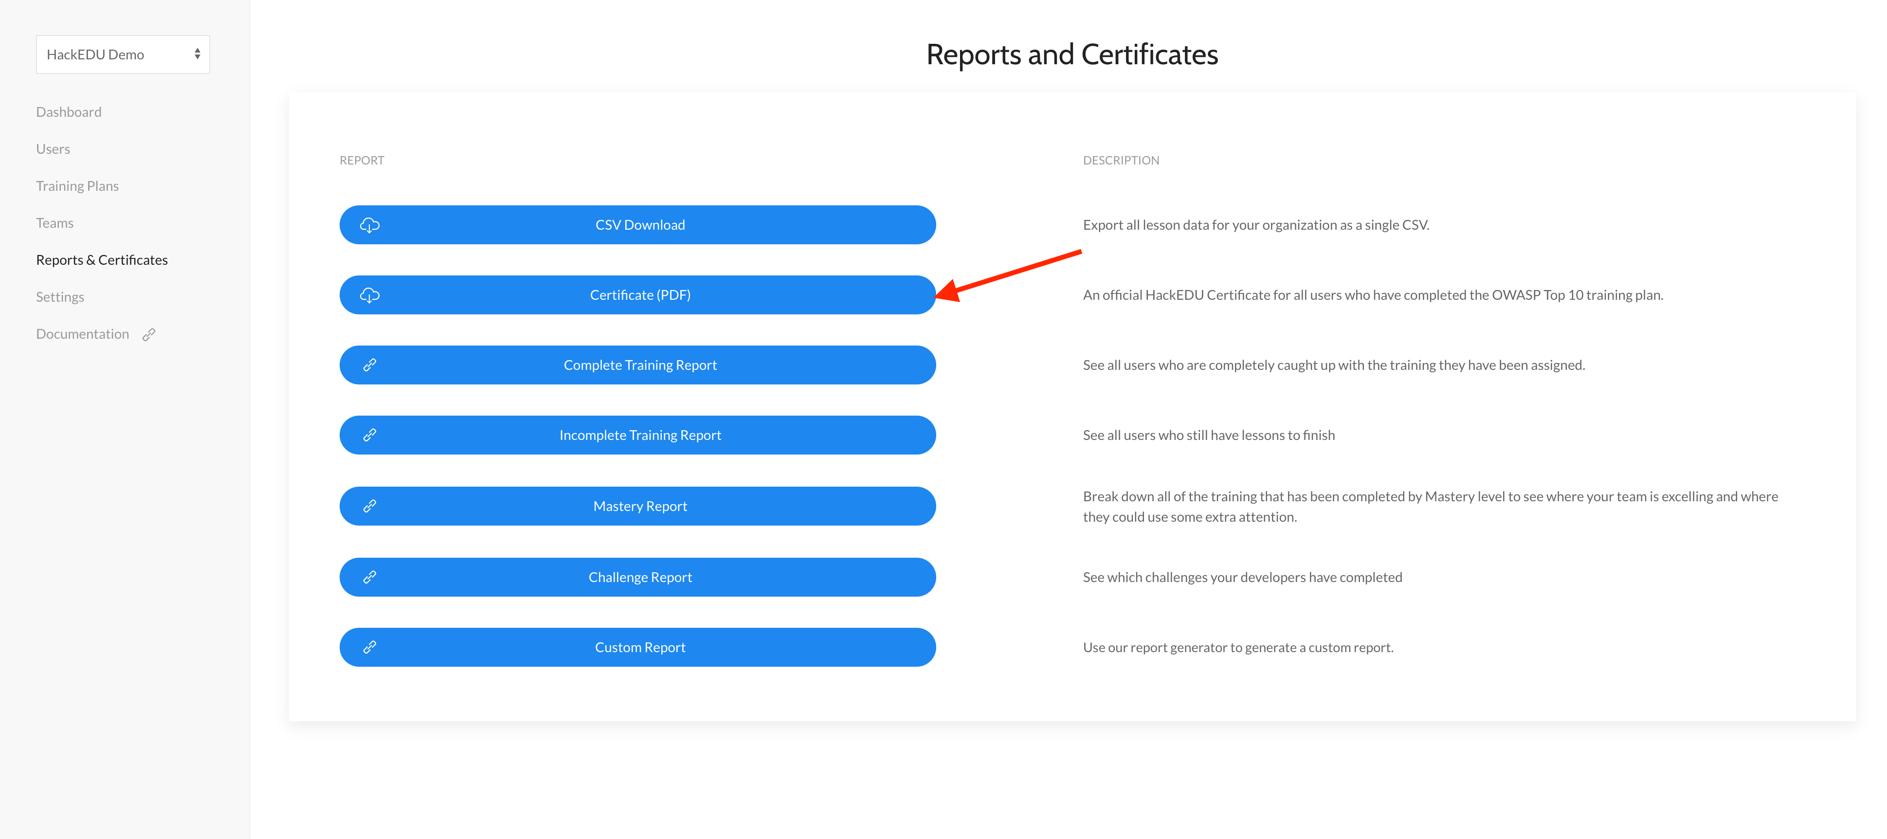The width and height of the screenshot is (1887, 839).
Task: Click link icon on Mastery Report
Action: [369, 506]
